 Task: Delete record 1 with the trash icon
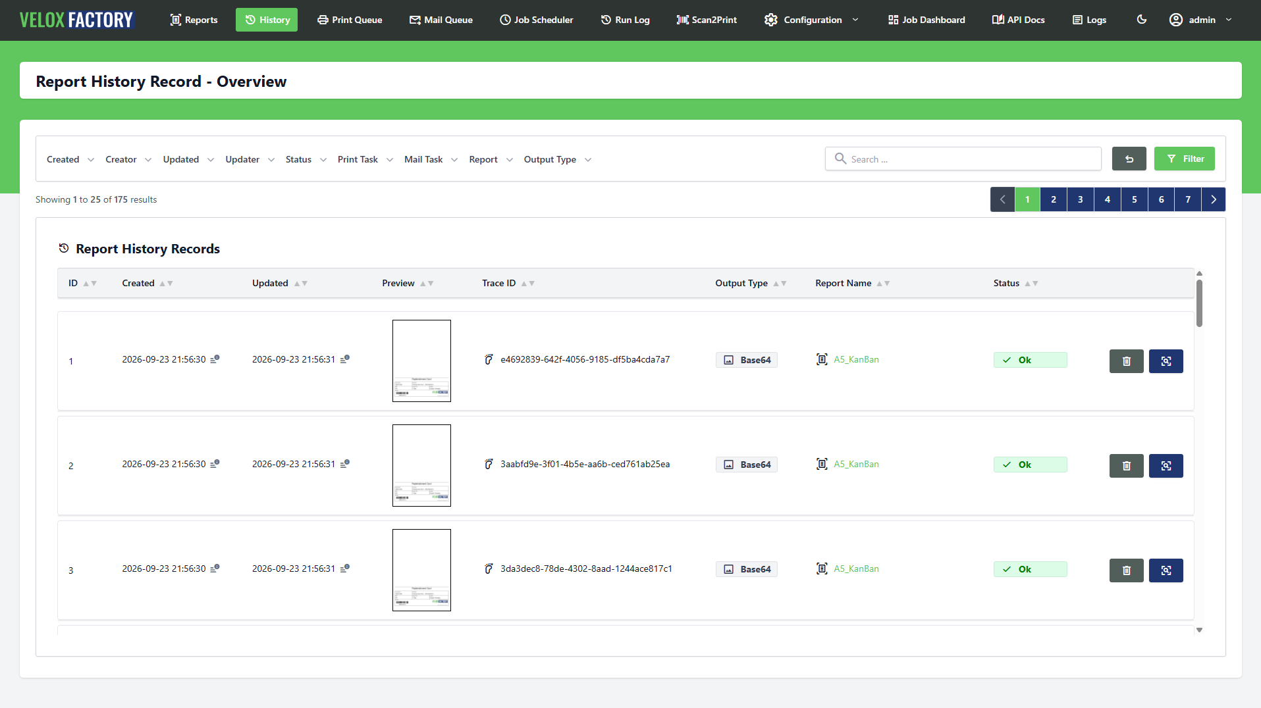coord(1126,361)
